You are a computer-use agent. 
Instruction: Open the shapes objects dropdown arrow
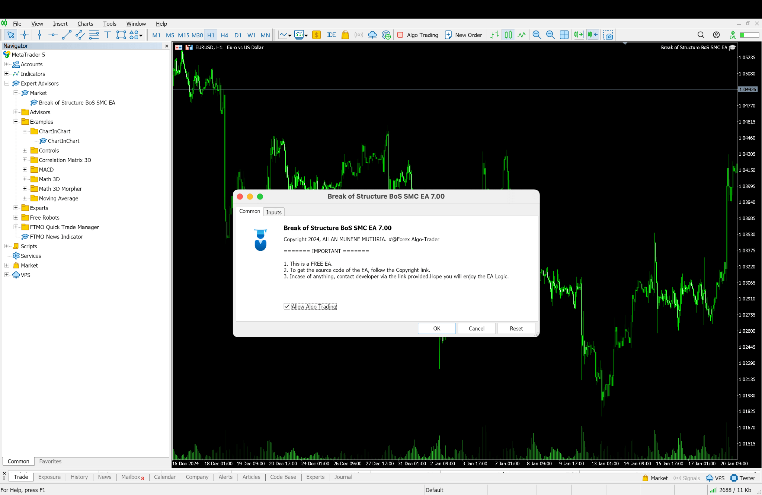click(141, 36)
